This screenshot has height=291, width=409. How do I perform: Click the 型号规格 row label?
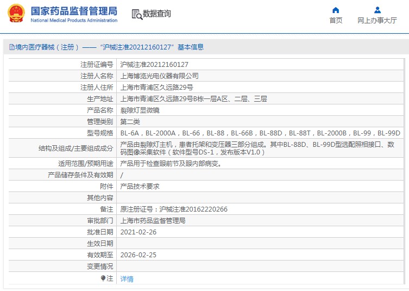pyautogui.click(x=100, y=133)
